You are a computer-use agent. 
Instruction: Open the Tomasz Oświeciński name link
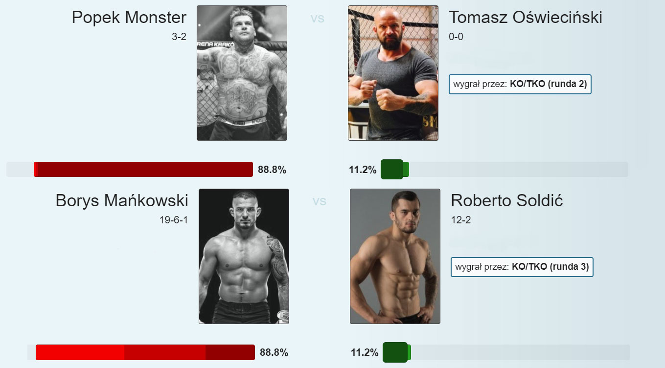point(526,18)
